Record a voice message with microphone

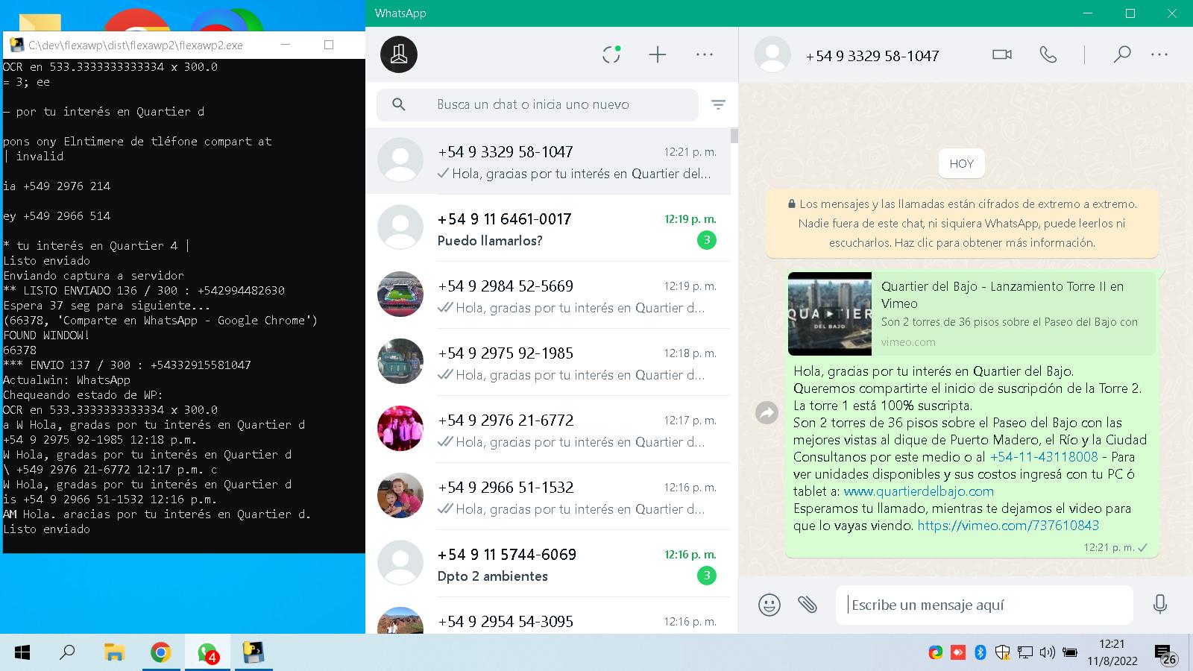pyautogui.click(x=1160, y=604)
